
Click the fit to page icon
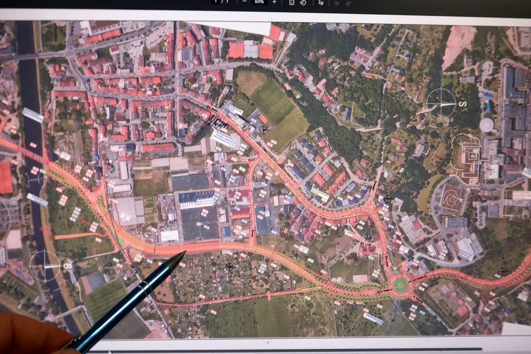291,2
